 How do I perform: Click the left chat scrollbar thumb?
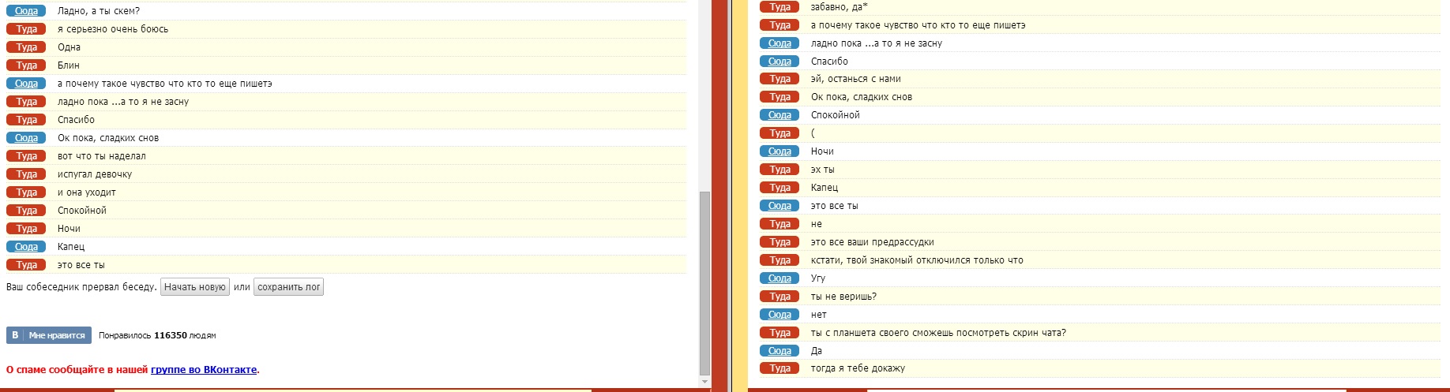click(704, 284)
